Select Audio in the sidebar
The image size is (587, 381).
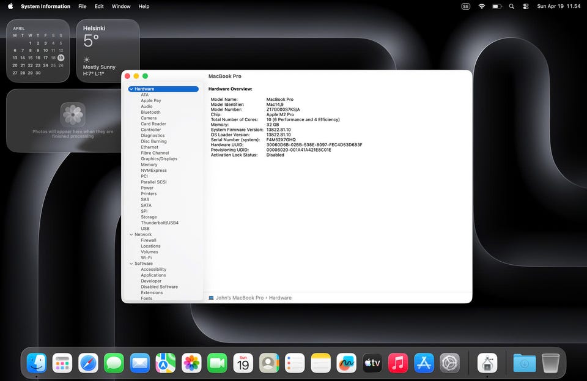click(x=146, y=106)
